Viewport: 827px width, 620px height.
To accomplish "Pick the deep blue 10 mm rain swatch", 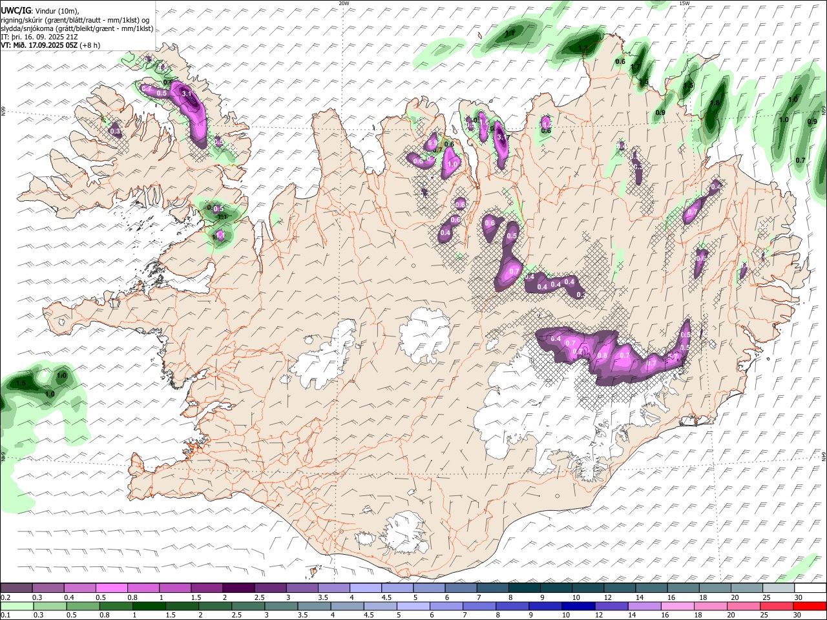I will (578, 606).
